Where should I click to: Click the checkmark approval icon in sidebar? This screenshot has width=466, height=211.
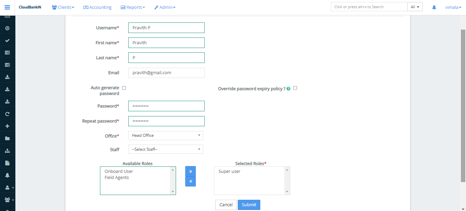click(7, 39)
